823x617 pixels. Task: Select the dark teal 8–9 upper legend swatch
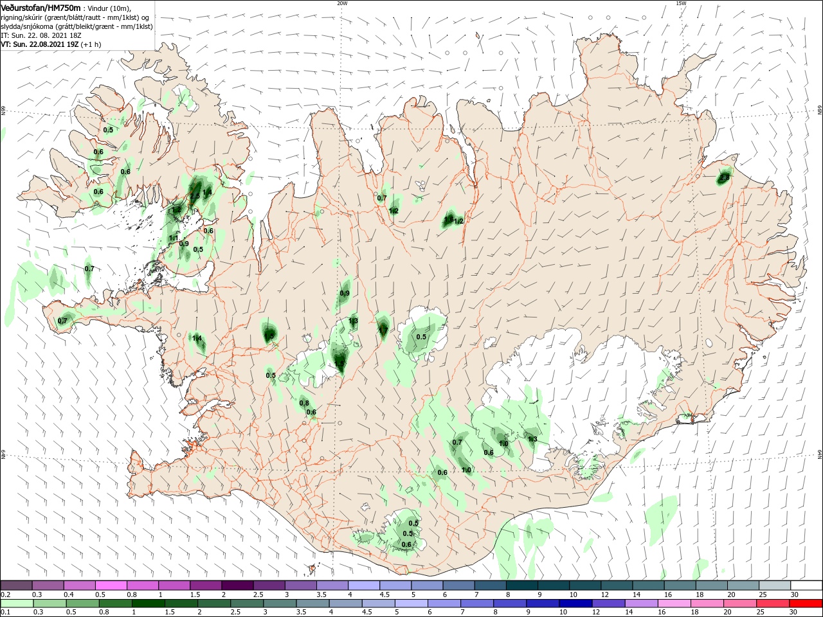[x=522, y=586]
